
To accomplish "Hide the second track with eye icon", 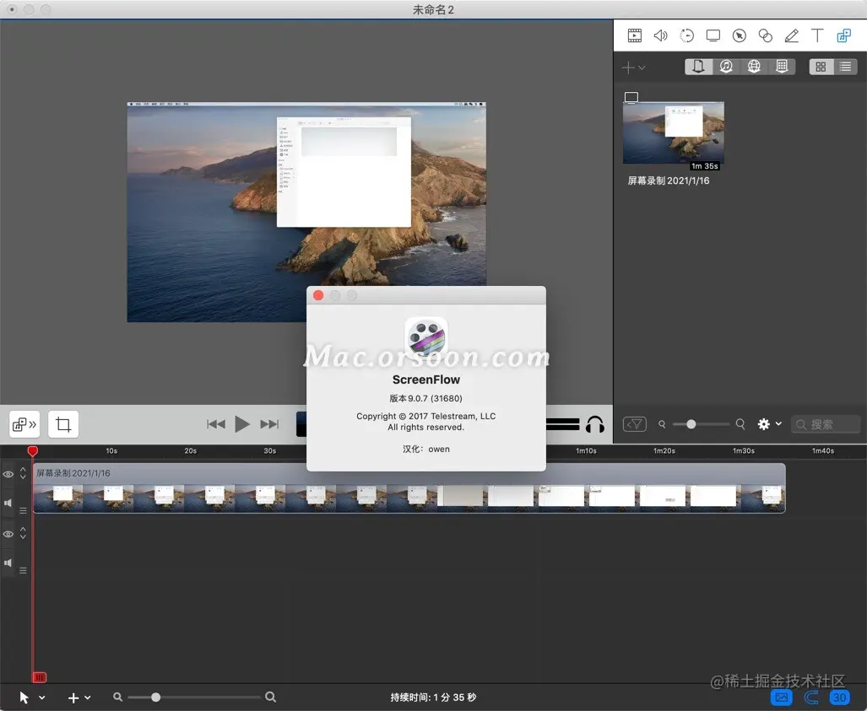I will 8,534.
